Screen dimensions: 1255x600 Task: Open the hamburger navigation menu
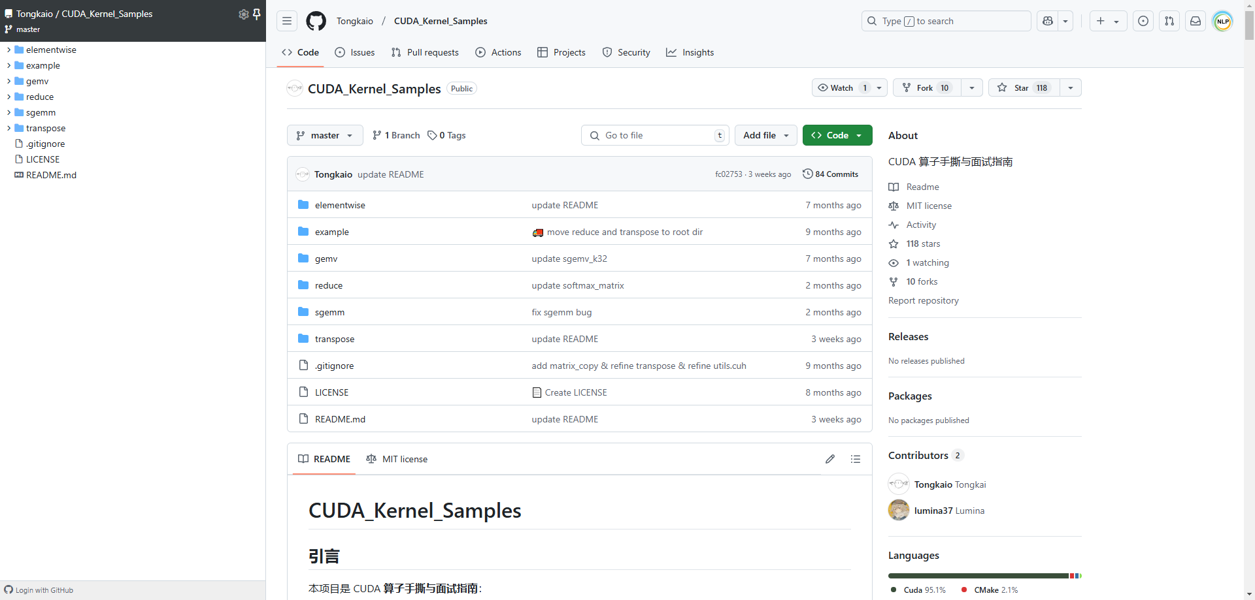coord(286,21)
